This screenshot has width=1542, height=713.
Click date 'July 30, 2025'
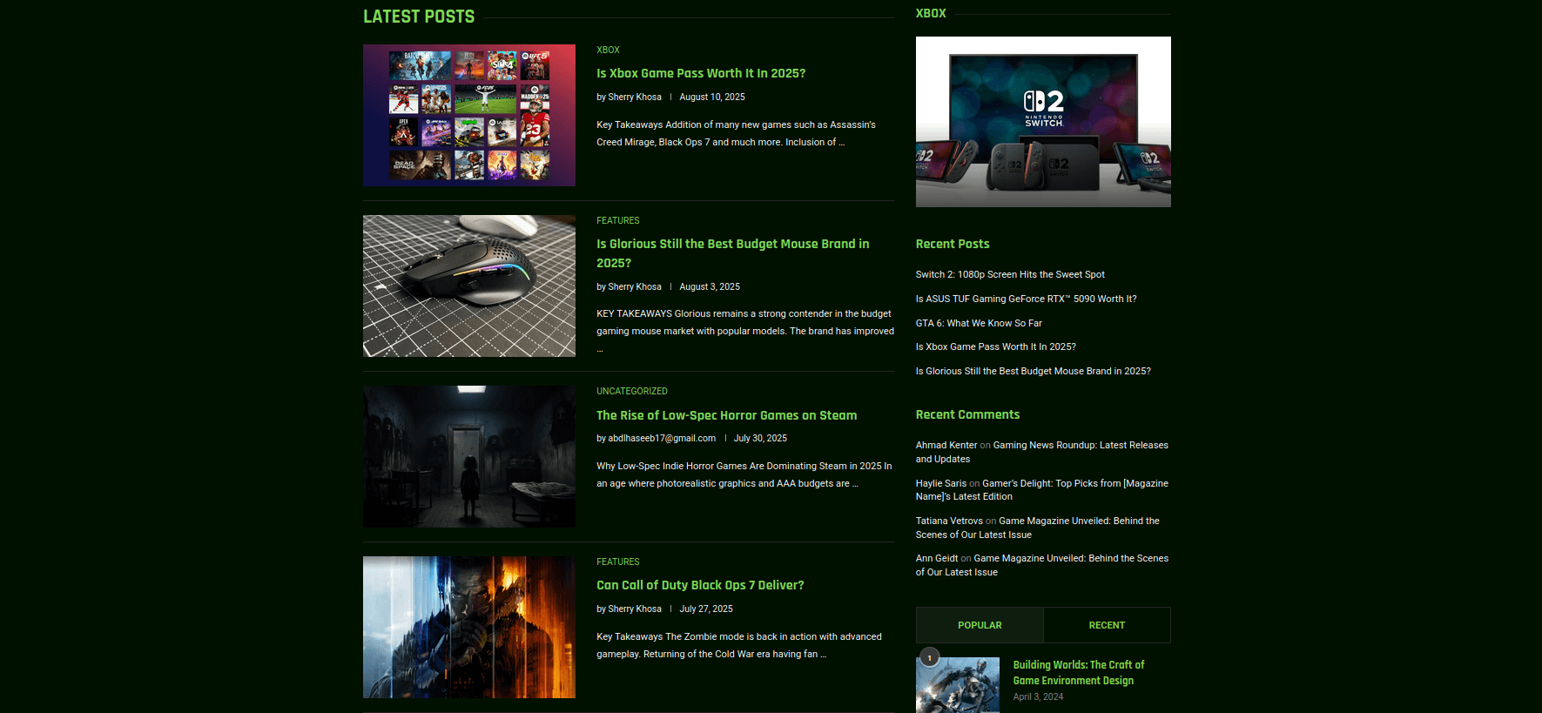tap(760, 439)
